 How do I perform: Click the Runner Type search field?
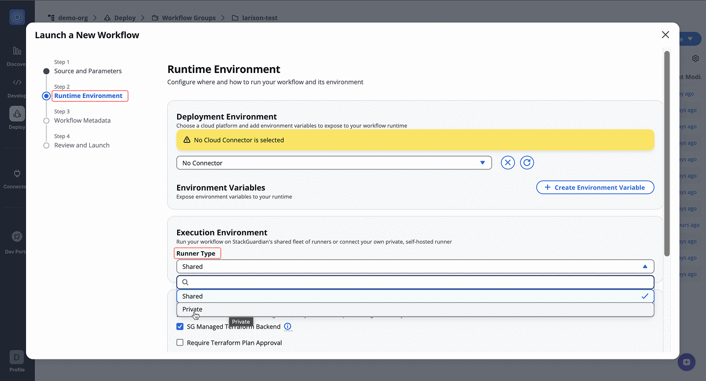coord(415,282)
